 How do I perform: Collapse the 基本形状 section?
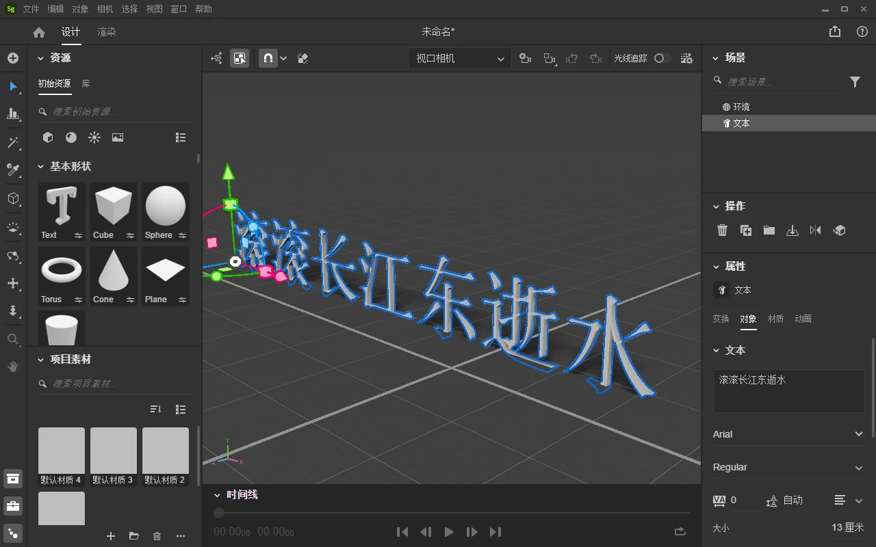pyautogui.click(x=40, y=166)
